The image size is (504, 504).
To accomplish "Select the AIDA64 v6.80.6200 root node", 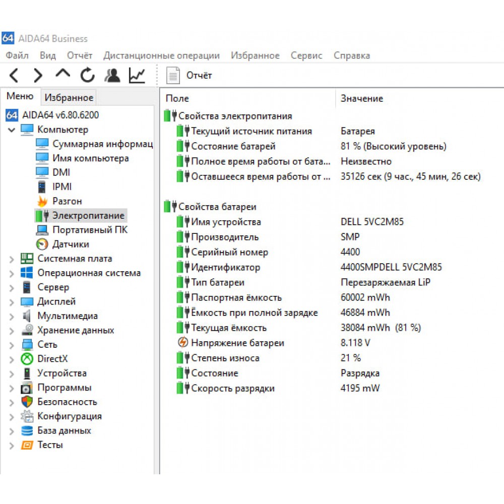I will coord(52,115).
